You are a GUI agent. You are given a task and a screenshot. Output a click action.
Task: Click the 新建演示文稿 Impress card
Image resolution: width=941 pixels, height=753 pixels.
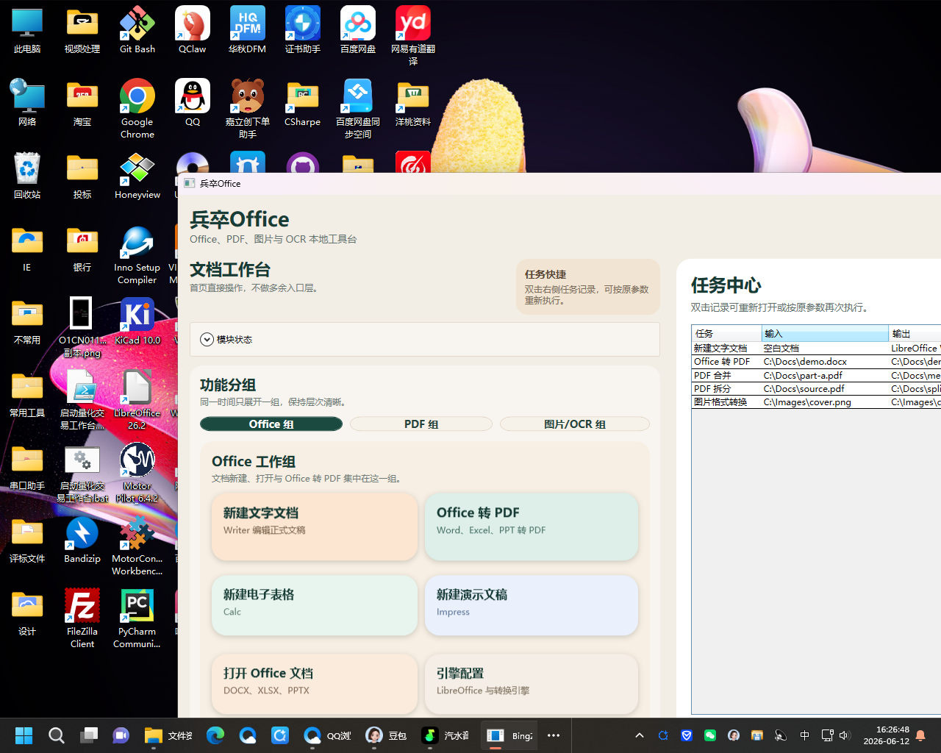(x=532, y=605)
